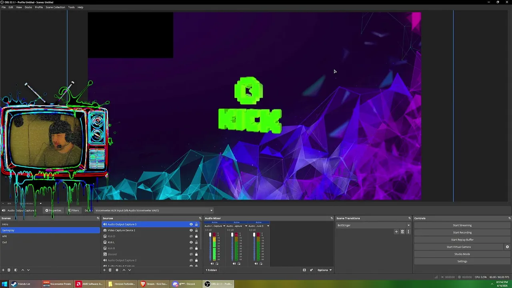The width and height of the screenshot is (512, 288).
Task: Unlock the Audio Output Capture 2 source
Action: tap(196, 260)
